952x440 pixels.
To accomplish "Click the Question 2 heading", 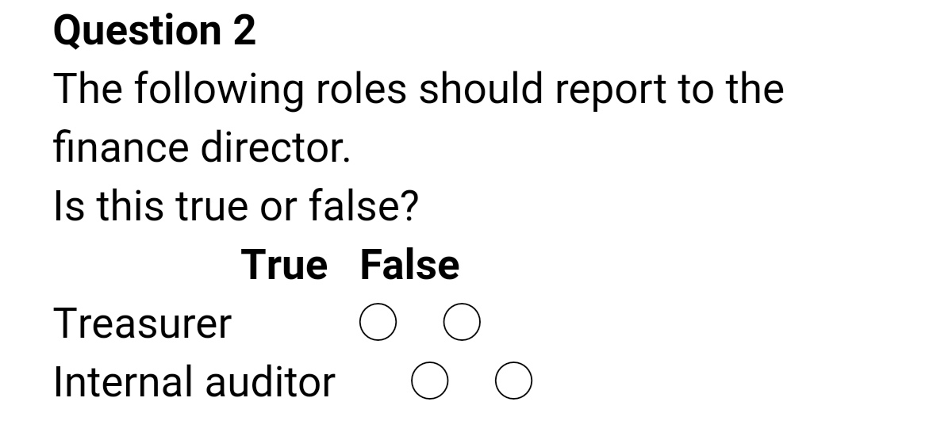I will tap(155, 32).
